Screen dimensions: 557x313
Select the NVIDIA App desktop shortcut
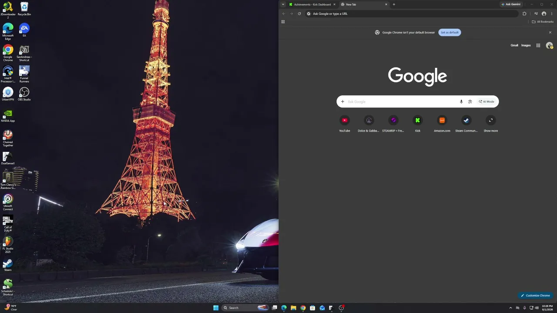tap(8, 115)
